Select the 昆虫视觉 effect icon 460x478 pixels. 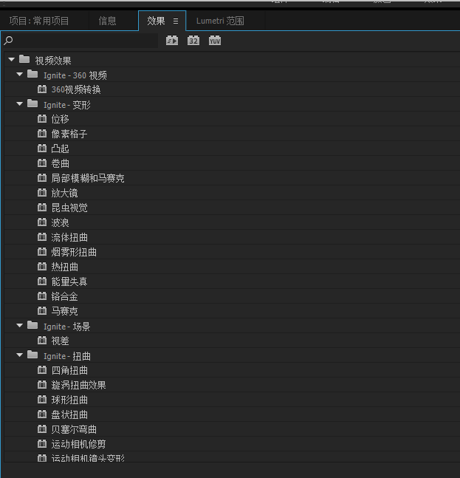pyautogui.click(x=42, y=208)
